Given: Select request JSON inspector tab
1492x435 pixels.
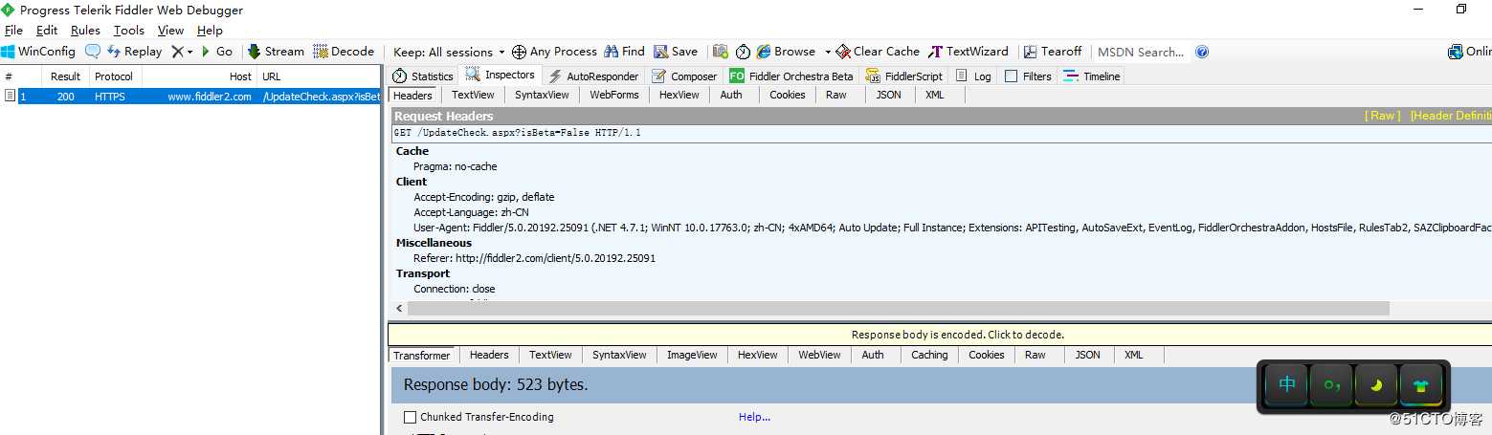Looking at the screenshot, I should [x=889, y=95].
